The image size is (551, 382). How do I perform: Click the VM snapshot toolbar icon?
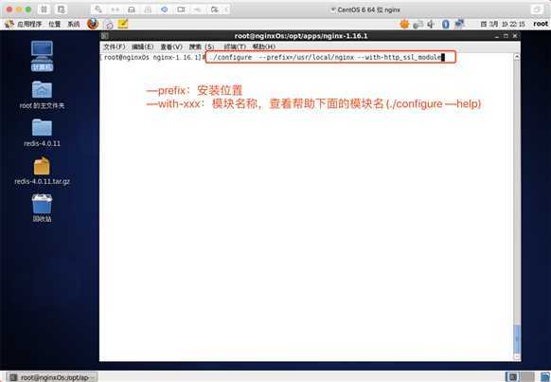(x=62, y=9)
